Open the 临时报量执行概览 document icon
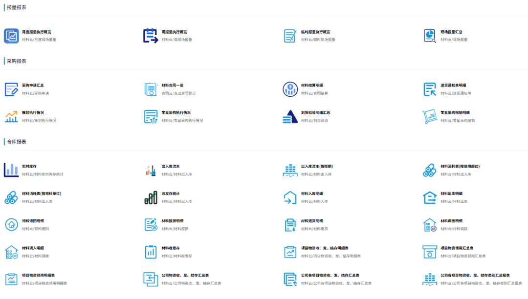 click(290, 36)
